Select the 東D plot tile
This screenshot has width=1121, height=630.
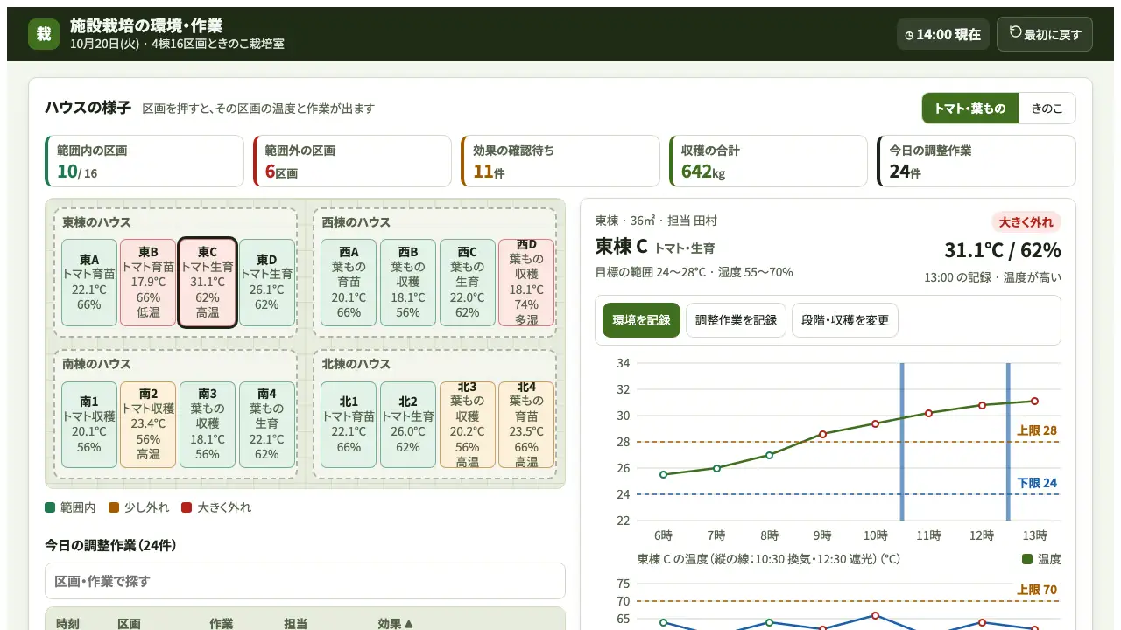267,283
